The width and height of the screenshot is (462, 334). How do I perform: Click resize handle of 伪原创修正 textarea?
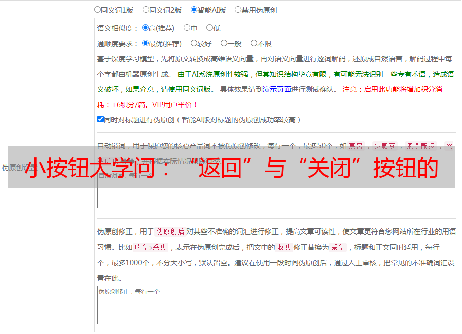pos(453,321)
